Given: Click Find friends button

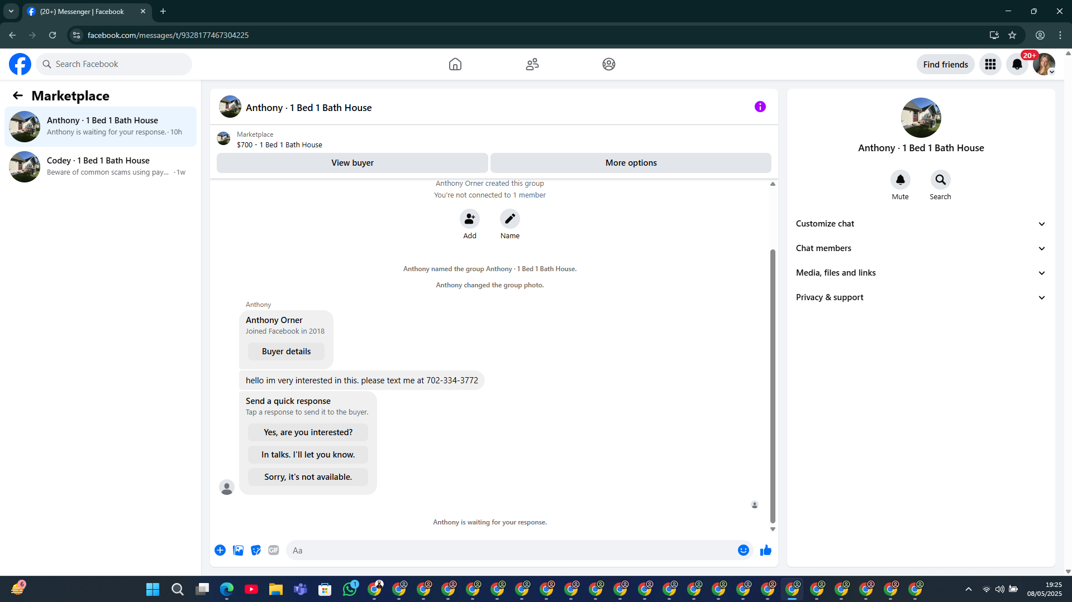Looking at the screenshot, I should tap(945, 64).
